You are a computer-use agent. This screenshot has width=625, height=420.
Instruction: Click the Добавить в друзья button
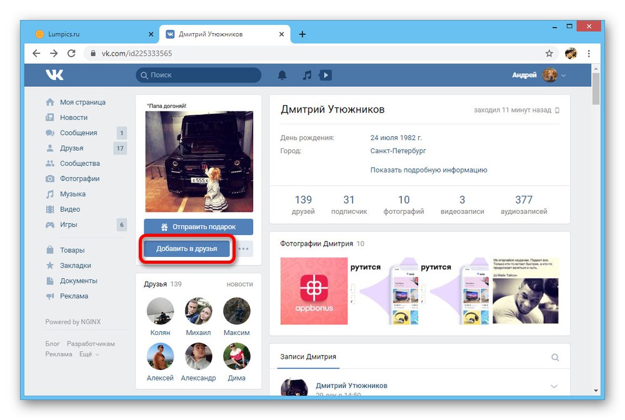point(187,248)
